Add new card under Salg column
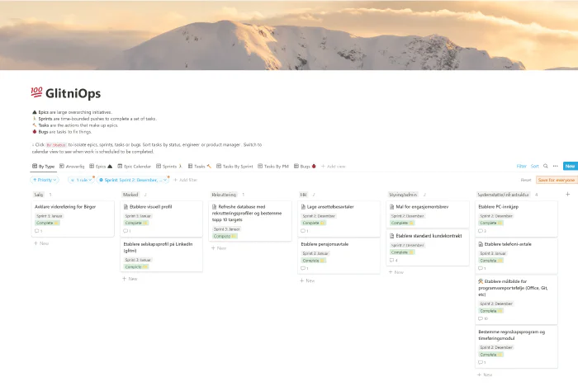The image size is (578, 386). 41,243
